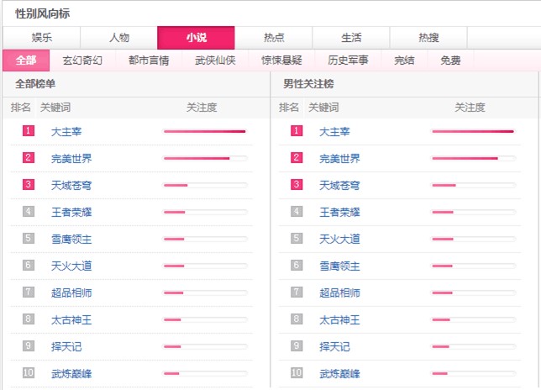The width and height of the screenshot is (541, 390).
Task: Open 雪鹰领主 in 男性关注榜
Action: (x=339, y=266)
